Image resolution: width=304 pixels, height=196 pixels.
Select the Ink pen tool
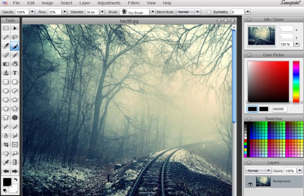pos(6,46)
